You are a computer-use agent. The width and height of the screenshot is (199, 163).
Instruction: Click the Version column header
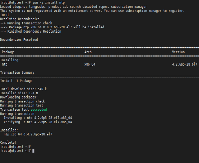178,52
